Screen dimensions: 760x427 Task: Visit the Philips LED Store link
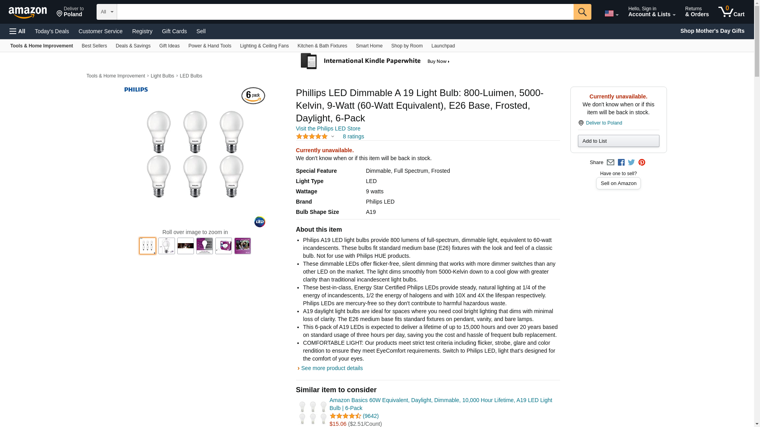pos(328,128)
